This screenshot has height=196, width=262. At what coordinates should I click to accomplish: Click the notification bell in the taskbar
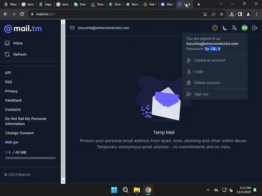click(255, 190)
